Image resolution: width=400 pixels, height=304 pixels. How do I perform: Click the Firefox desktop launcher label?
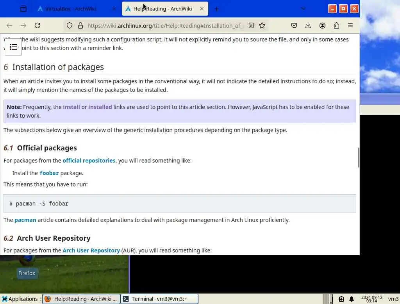point(27,273)
